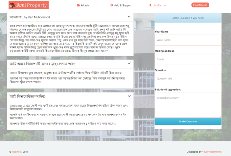Click the folder icon beside All ads

(78, 5)
